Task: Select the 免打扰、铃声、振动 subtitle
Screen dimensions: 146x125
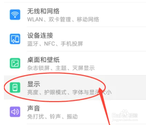Action: 52,117
